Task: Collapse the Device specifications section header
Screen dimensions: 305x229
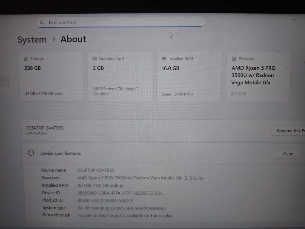Action: click(x=163, y=153)
